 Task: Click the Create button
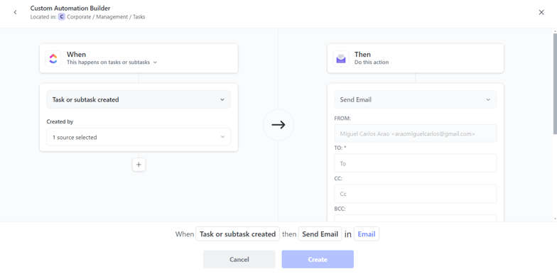pyautogui.click(x=318, y=260)
